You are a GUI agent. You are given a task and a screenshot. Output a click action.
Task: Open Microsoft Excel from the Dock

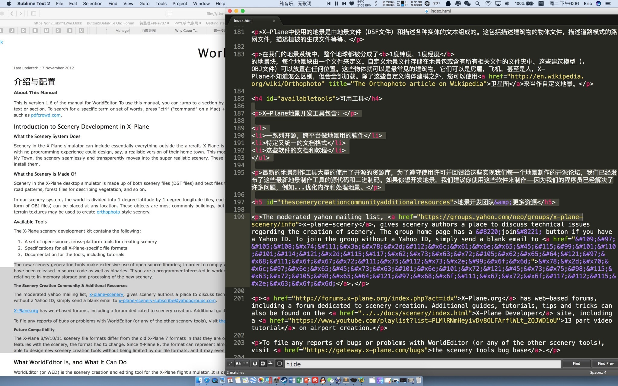[299, 380]
